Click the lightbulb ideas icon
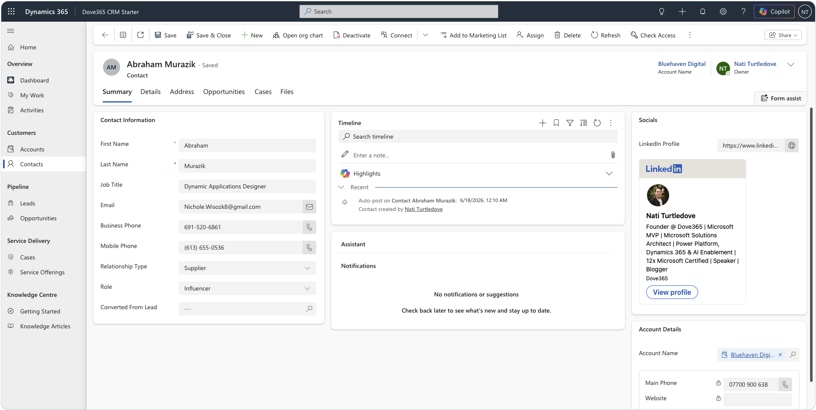Image resolution: width=816 pixels, height=410 pixels. [661, 11]
